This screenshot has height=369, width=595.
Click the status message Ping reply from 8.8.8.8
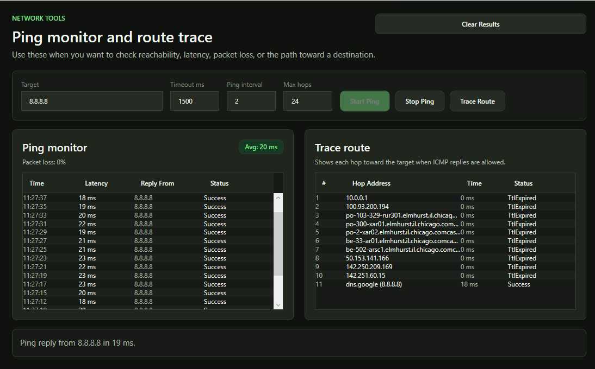tap(77, 343)
